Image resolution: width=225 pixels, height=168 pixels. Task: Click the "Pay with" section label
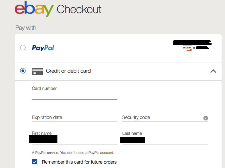pyautogui.click(x=26, y=28)
